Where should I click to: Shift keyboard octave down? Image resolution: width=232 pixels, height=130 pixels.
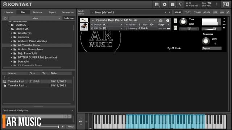click(x=81, y=125)
